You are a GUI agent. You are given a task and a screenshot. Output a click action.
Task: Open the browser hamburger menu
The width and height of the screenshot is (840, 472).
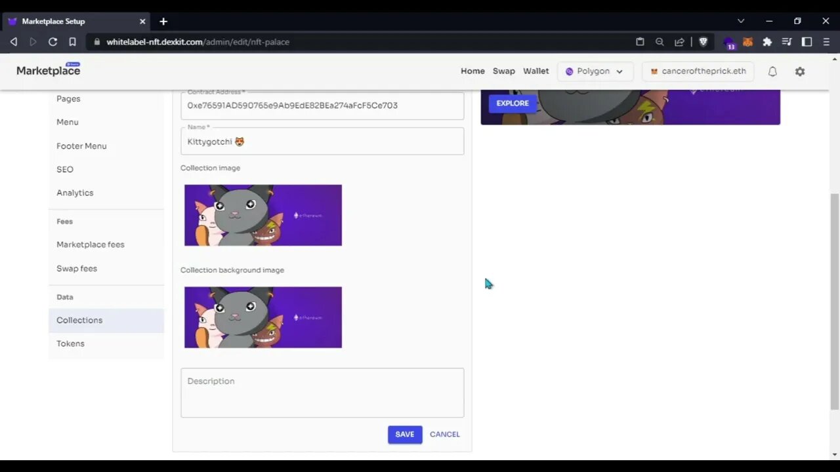click(826, 42)
